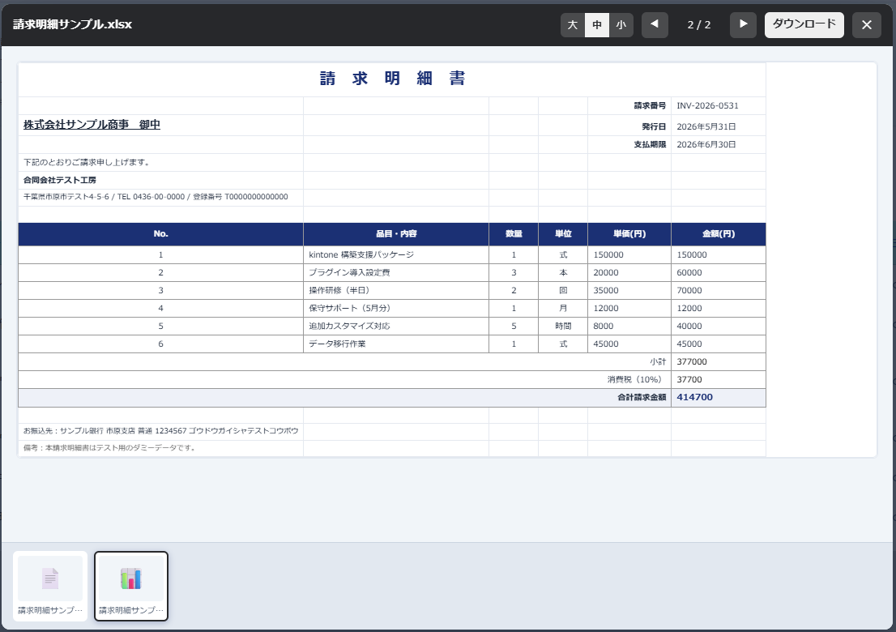
Task: Select the document file icon thumbnail
Action: click(x=50, y=586)
